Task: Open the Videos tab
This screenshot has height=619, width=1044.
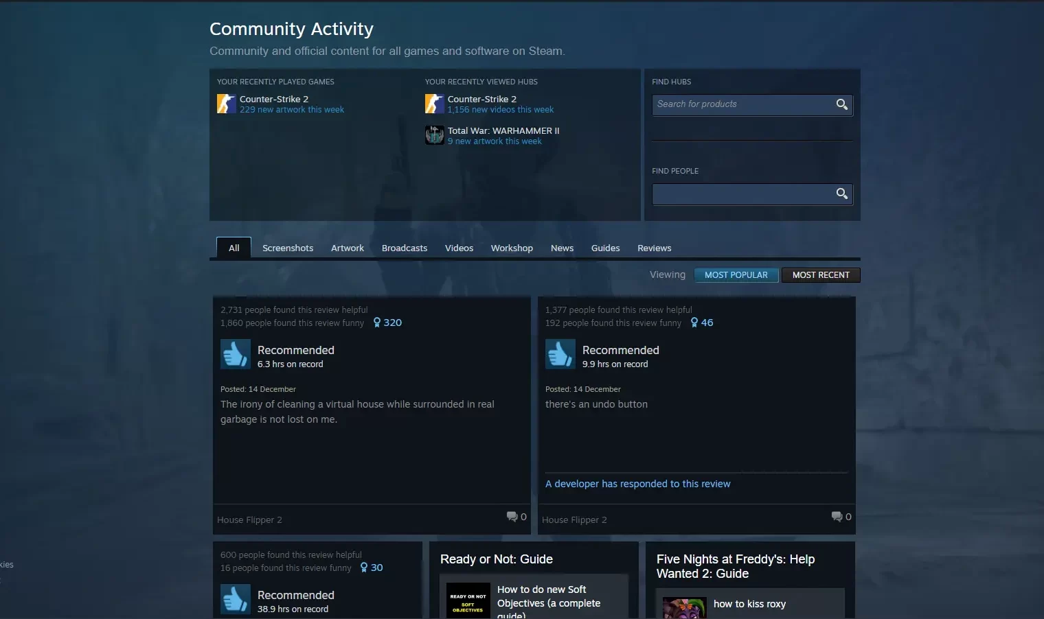Action: pos(459,248)
